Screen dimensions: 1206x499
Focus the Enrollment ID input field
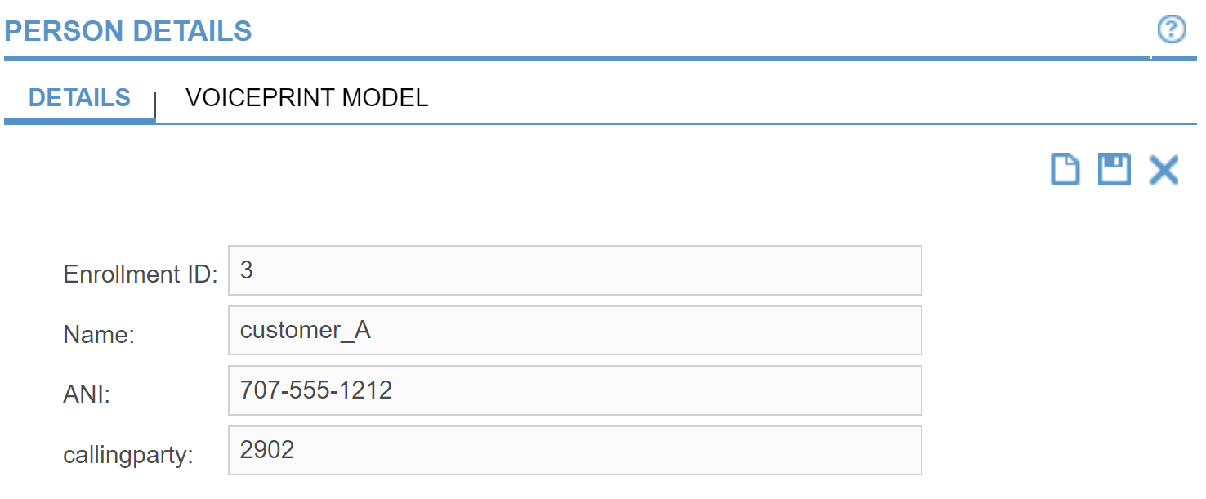point(575,270)
